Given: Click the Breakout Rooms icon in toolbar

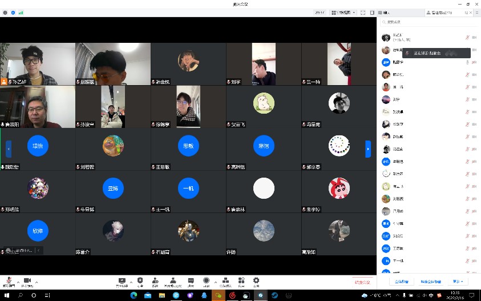Looking at the screenshot, I should (x=226, y=281).
